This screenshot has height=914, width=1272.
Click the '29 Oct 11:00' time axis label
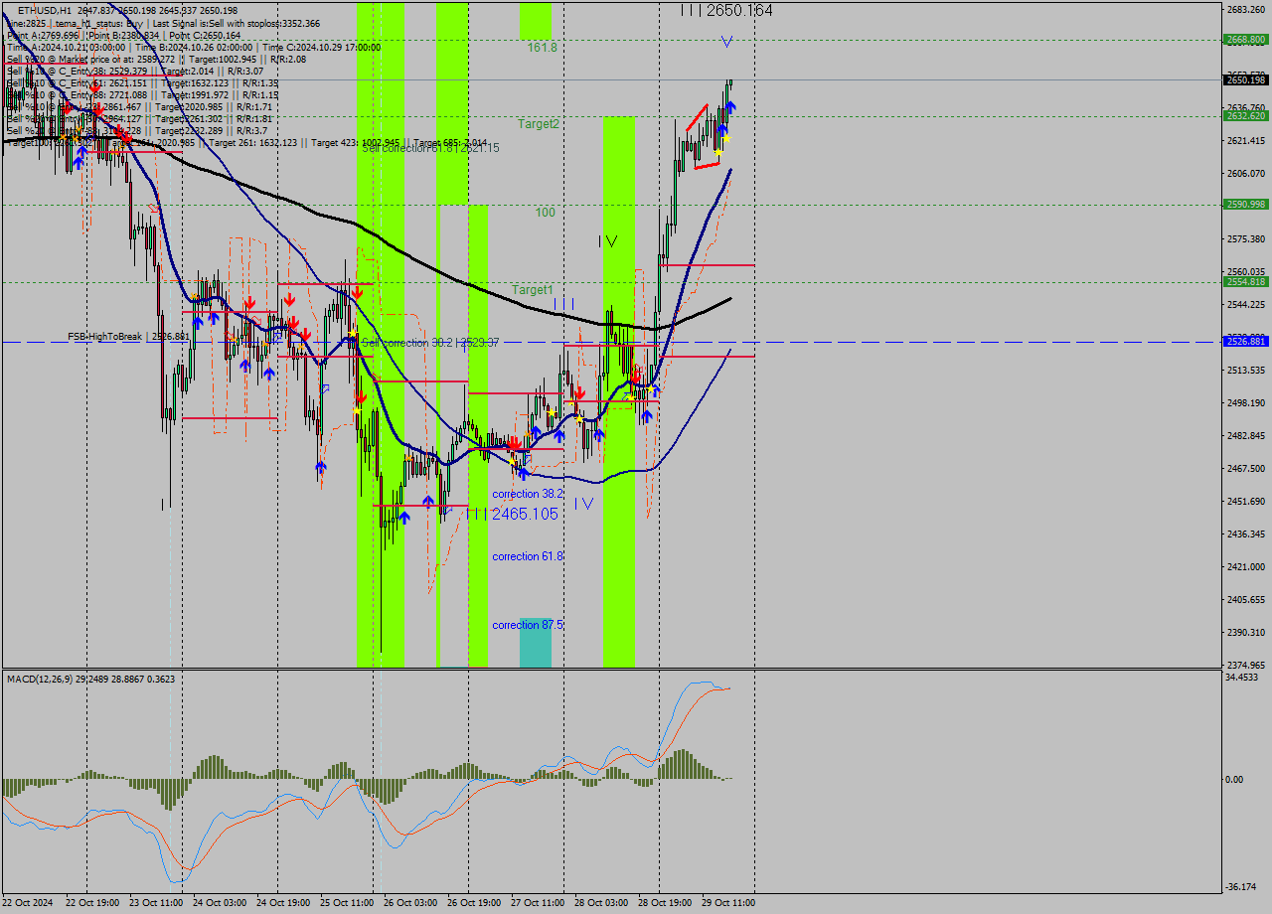pos(728,903)
